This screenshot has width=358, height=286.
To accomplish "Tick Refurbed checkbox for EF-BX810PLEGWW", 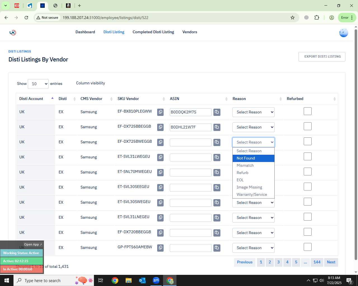I will (308, 111).
